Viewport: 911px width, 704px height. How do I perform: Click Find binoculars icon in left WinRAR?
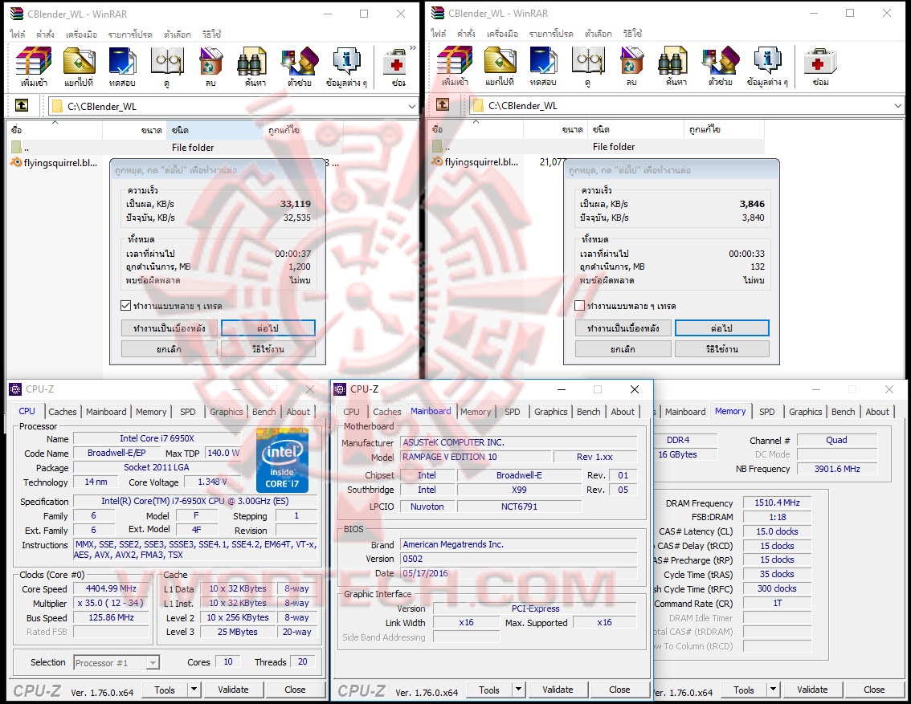click(x=255, y=67)
